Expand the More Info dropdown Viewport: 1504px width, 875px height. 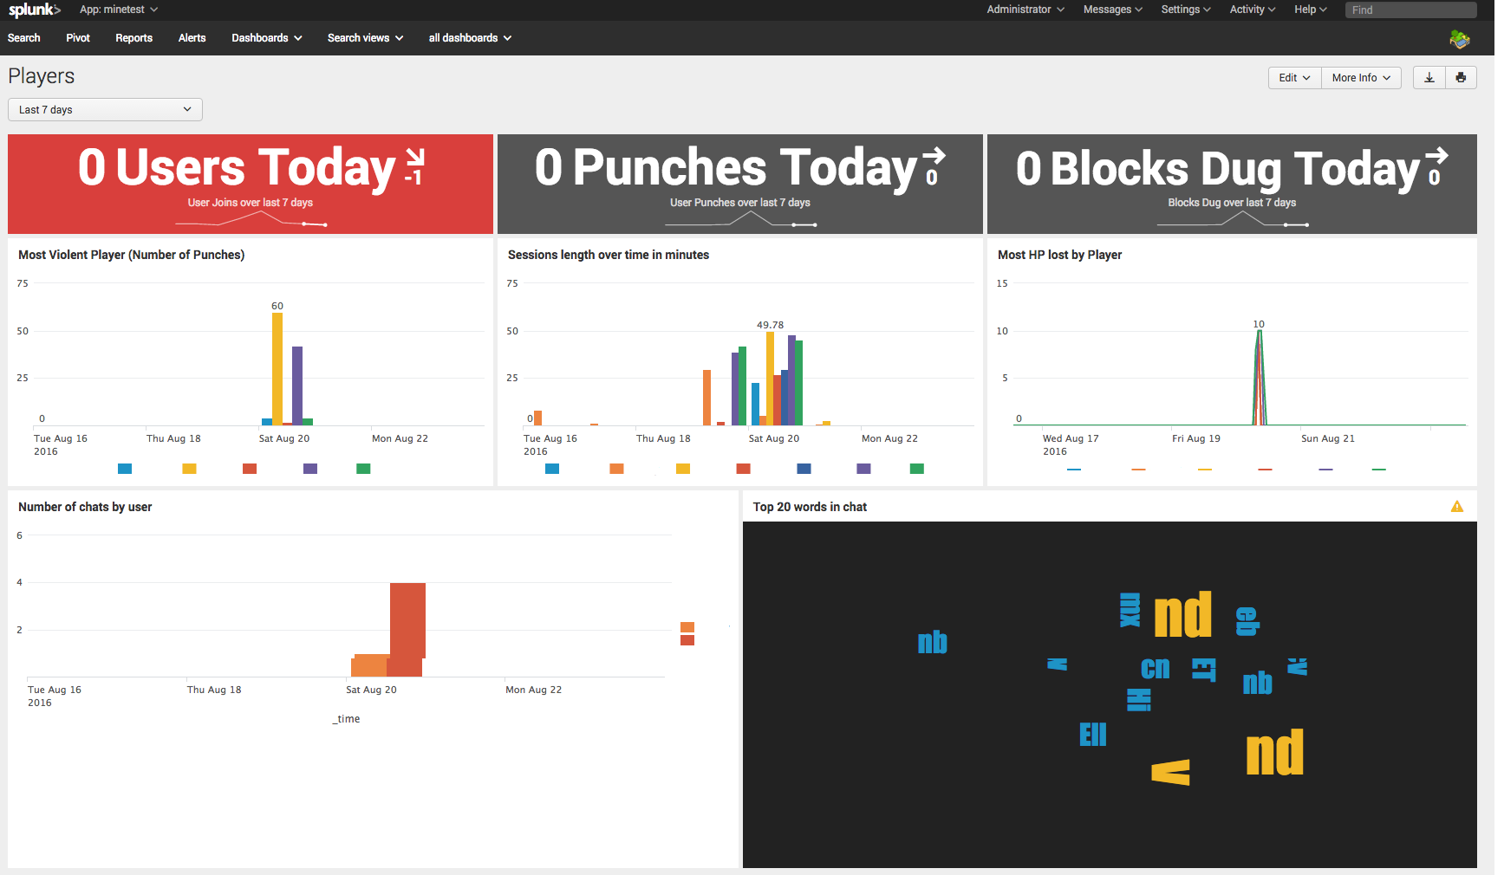pos(1361,78)
